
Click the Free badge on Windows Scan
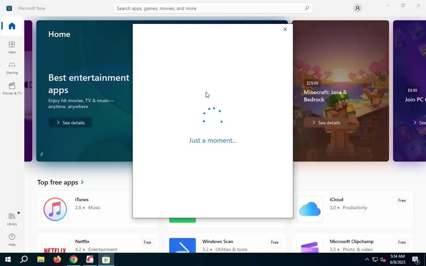[275, 242]
